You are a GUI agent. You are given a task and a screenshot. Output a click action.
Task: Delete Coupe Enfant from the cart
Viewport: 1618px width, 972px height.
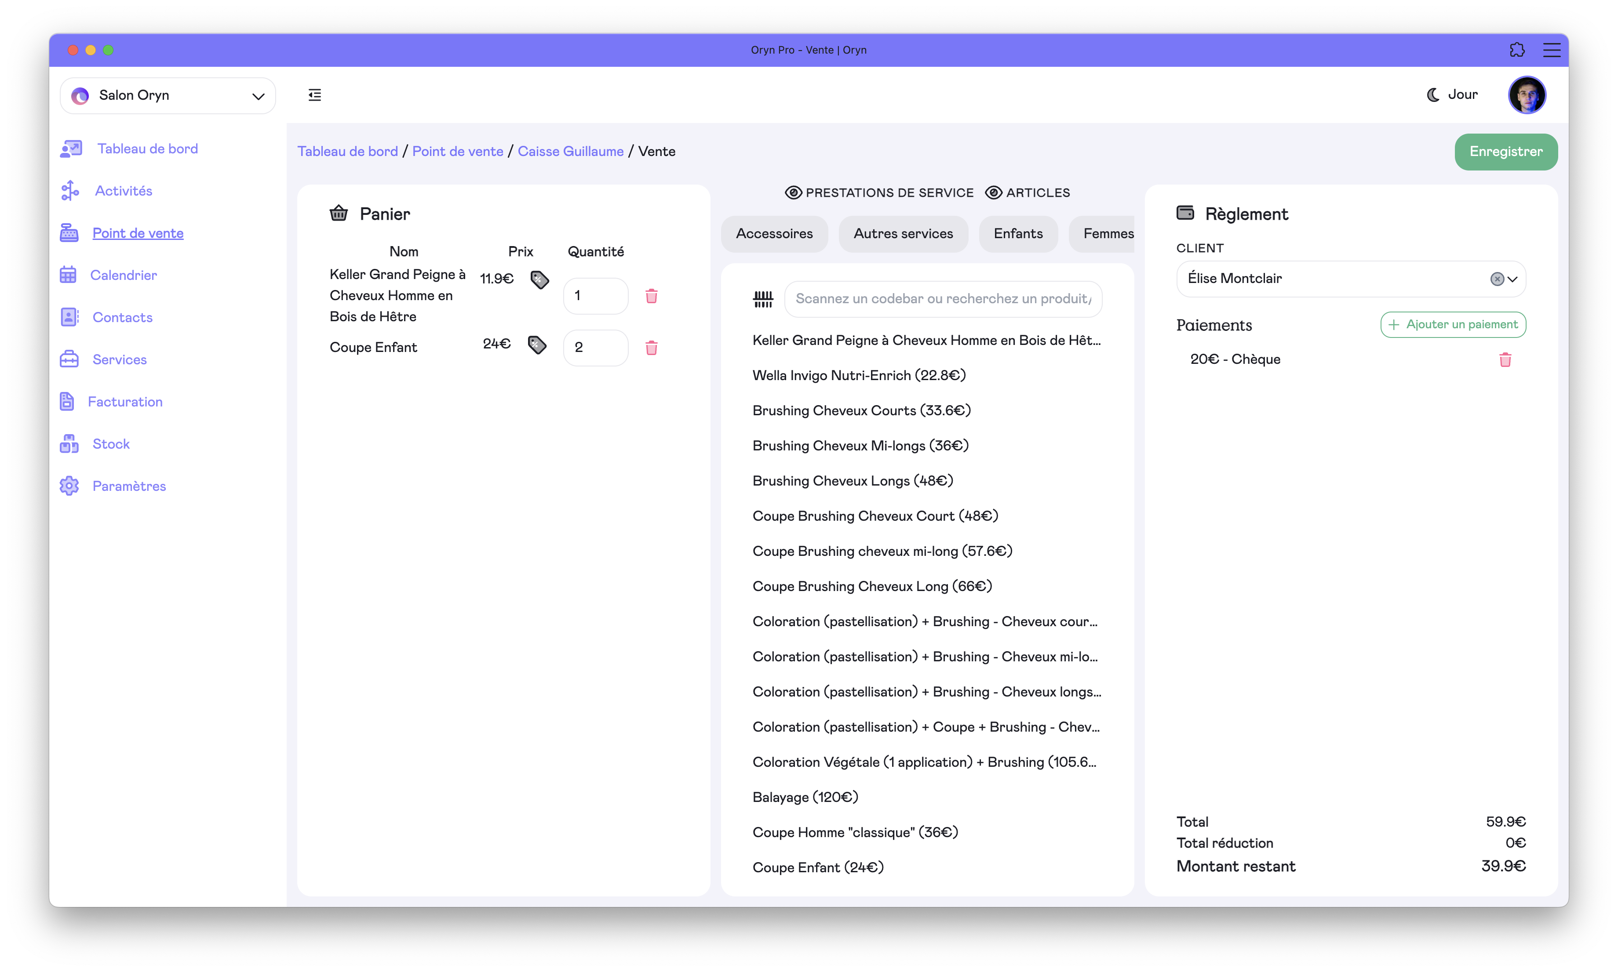click(x=651, y=348)
